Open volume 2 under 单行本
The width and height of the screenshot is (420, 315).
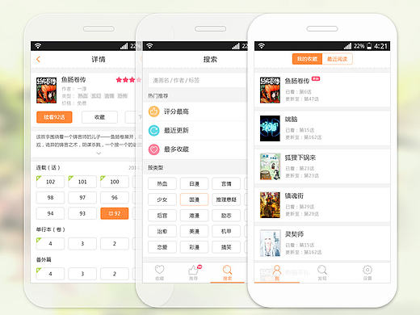pyautogui.click(x=115, y=244)
